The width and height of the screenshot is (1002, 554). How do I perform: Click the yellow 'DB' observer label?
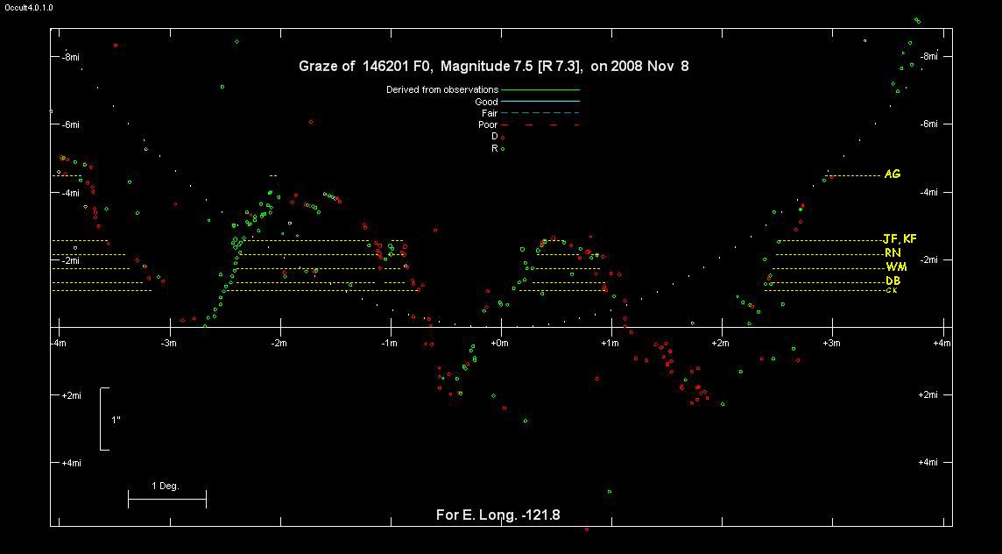pos(893,281)
